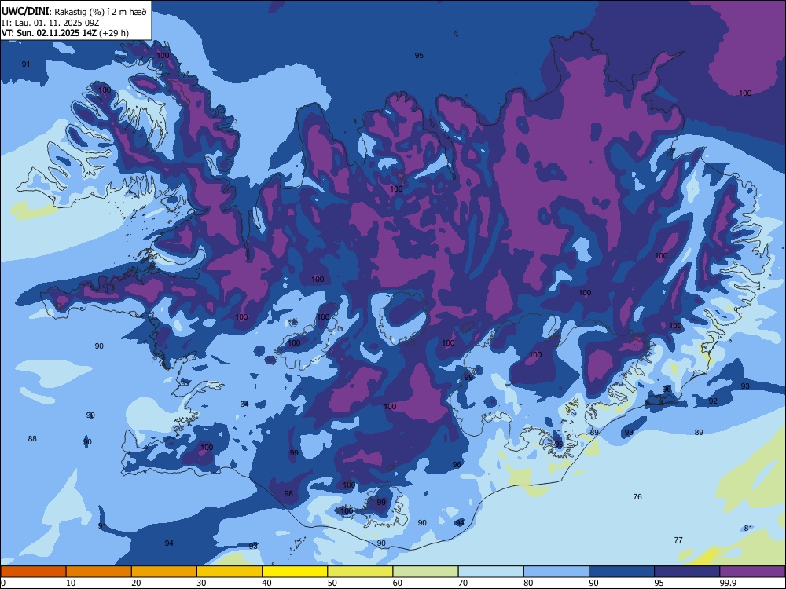Click the legend label '60'
This screenshot has height=589, width=786.
(x=398, y=583)
